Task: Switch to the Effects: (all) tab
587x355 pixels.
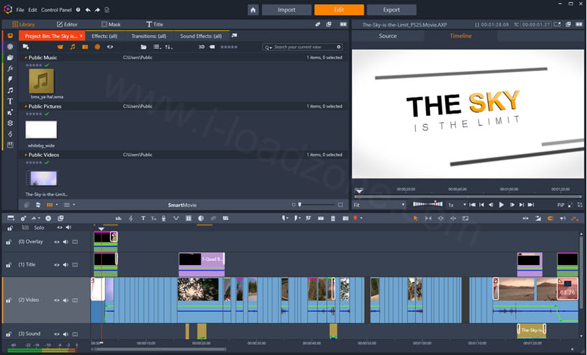Action: coord(104,36)
